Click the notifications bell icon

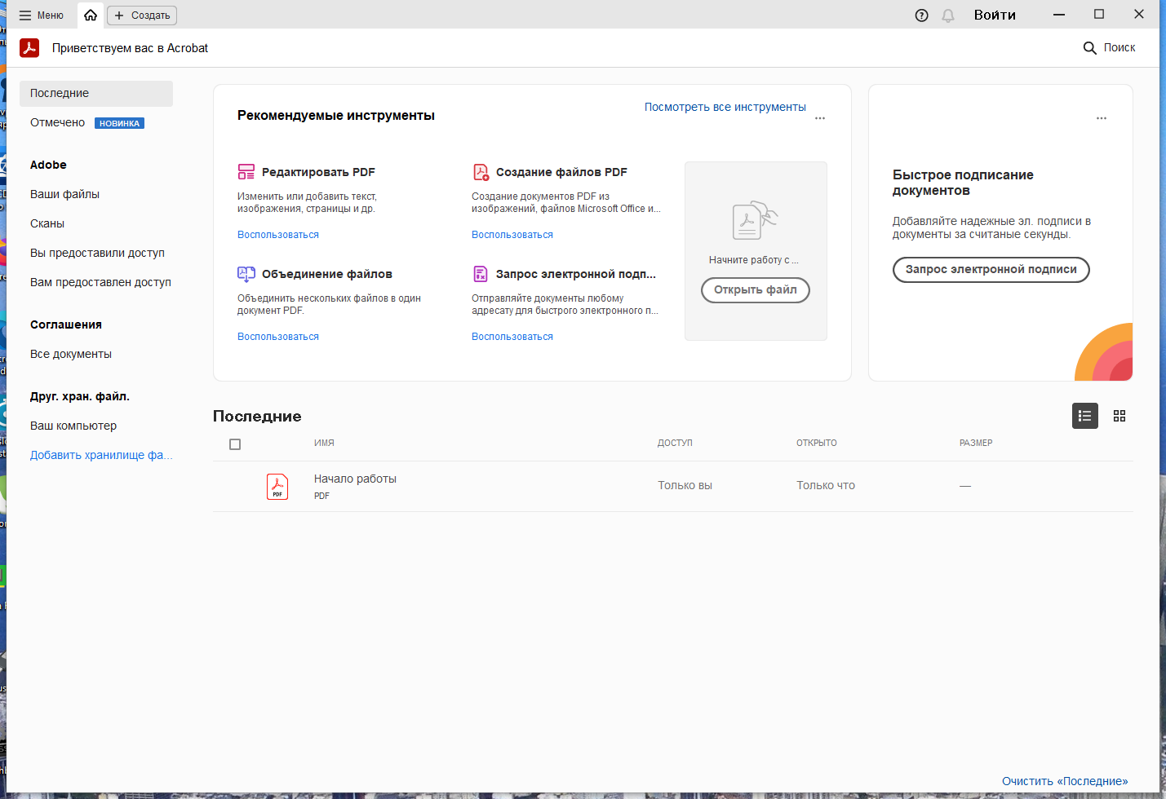point(947,15)
